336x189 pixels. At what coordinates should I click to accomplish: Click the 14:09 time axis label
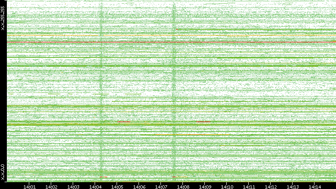(205, 187)
